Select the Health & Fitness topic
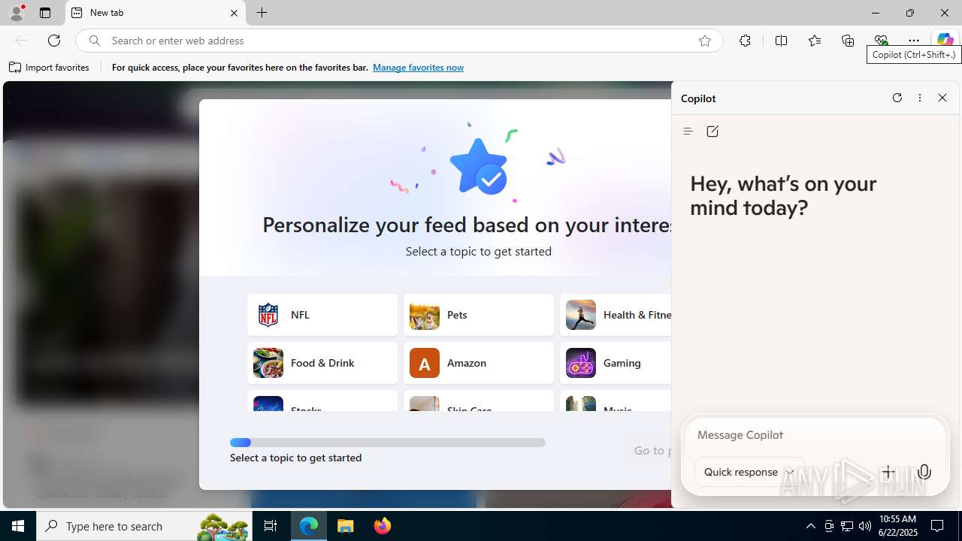The height and width of the screenshot is (541, 962). click(x=616, y=315)
